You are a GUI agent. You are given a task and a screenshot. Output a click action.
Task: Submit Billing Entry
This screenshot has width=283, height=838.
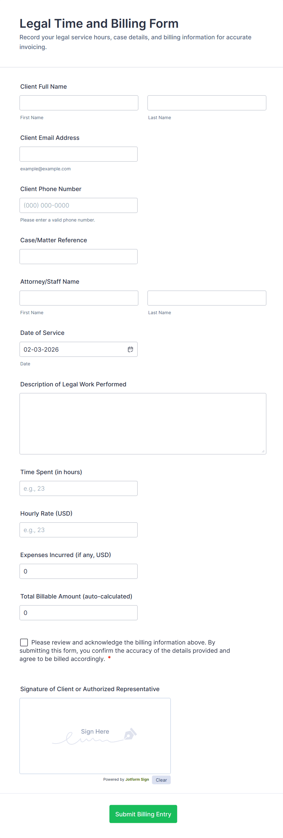143,814
